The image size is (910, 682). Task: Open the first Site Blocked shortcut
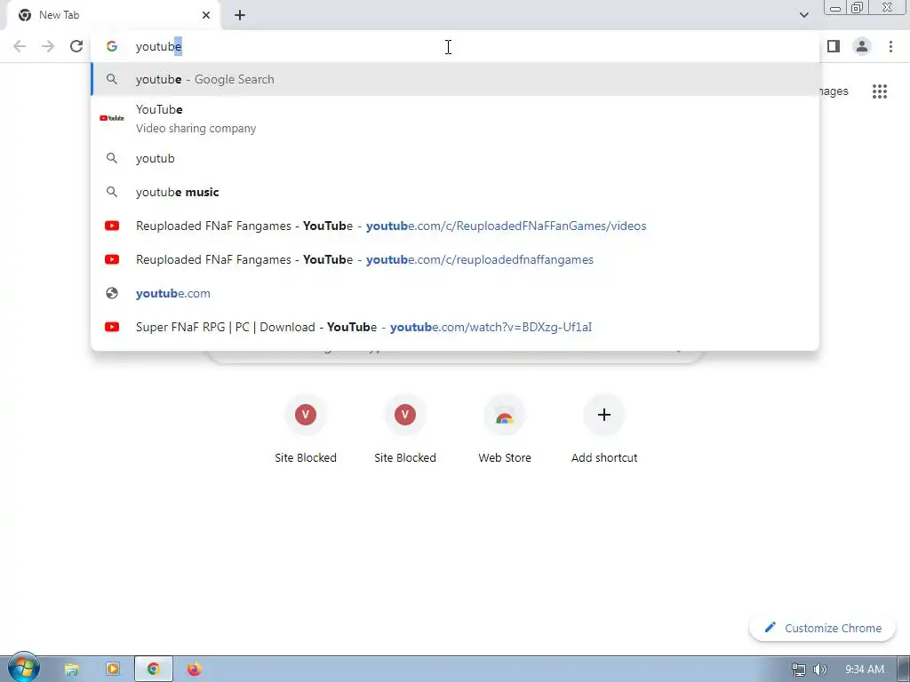point(306,431)
